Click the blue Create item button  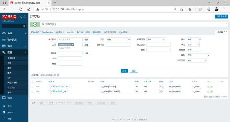[222, 16]
